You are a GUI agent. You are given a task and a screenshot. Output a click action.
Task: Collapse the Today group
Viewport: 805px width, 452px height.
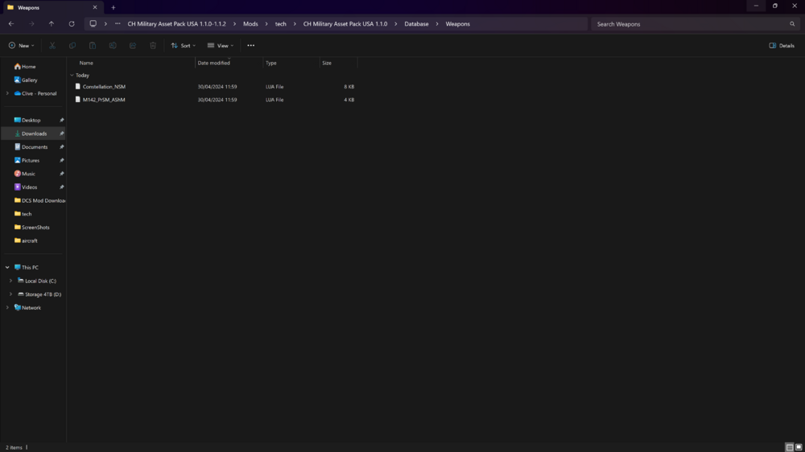click(x=72, y=76)
